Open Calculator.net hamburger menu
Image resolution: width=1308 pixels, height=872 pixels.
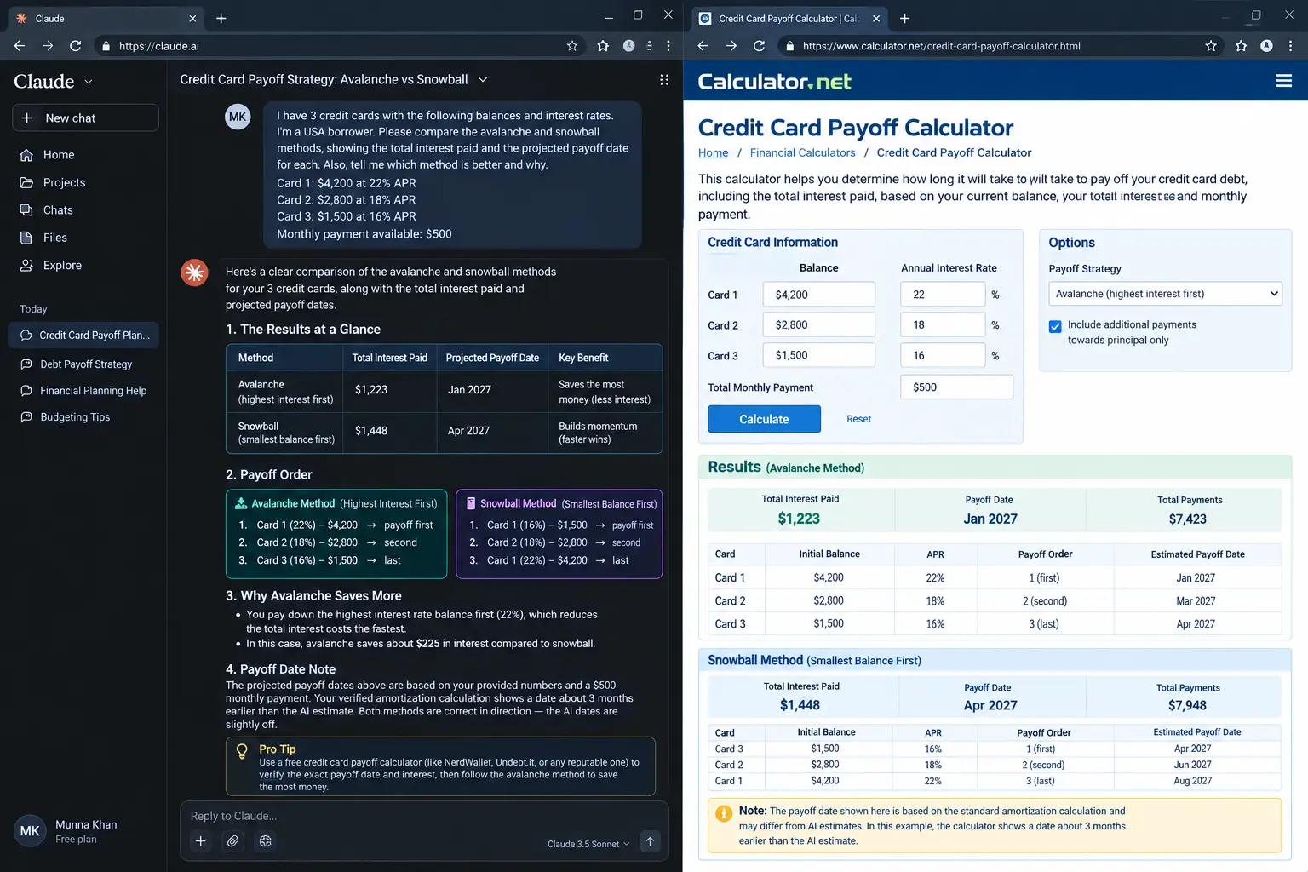pyautogui.click(x=1283, y=81)
